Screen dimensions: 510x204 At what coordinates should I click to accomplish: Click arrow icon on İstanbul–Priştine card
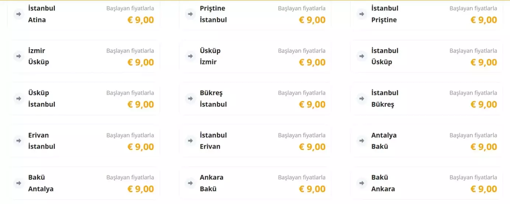coord(362,14)
